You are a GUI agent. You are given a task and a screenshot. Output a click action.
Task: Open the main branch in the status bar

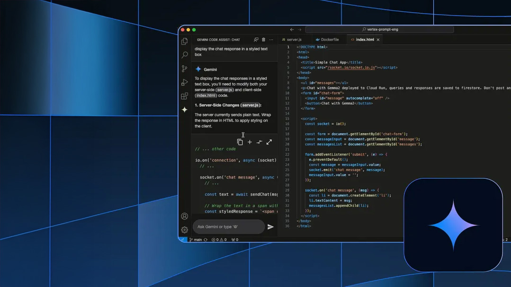coord(196,240)
